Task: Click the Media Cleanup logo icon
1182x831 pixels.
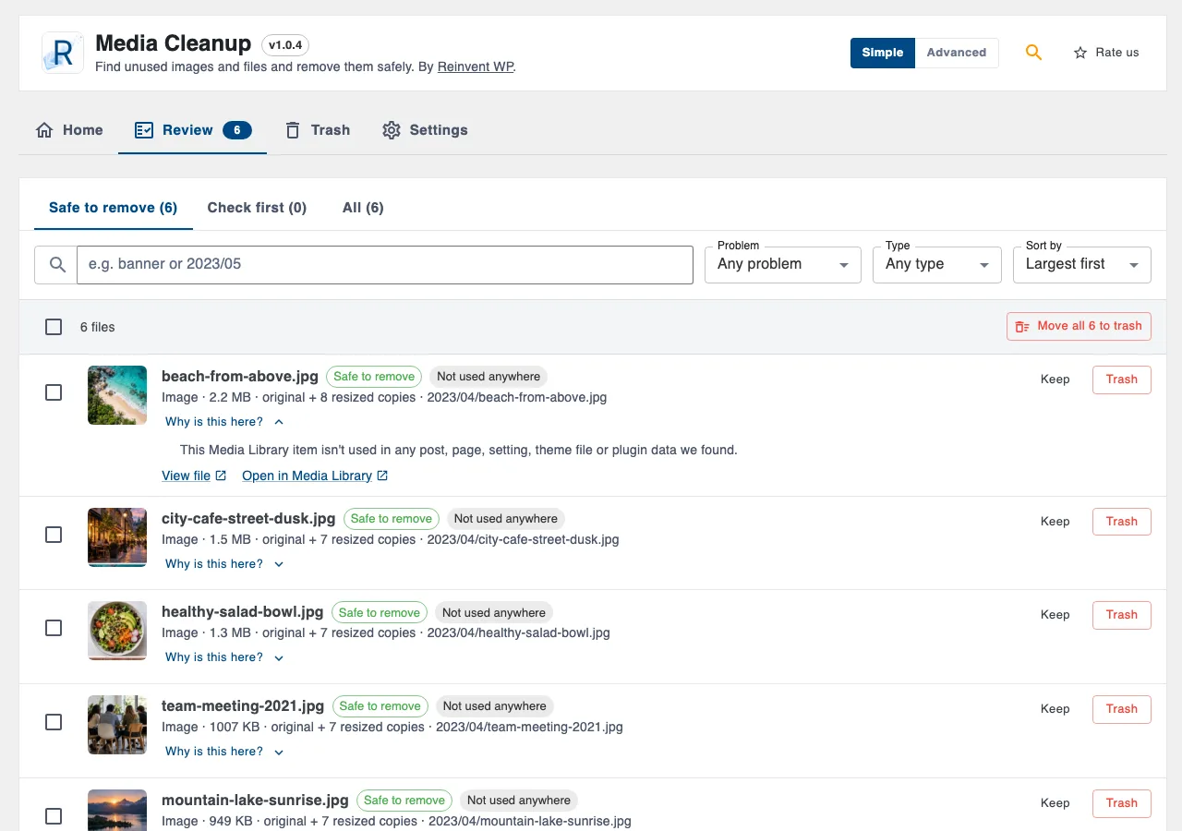Action: [63, 53]
